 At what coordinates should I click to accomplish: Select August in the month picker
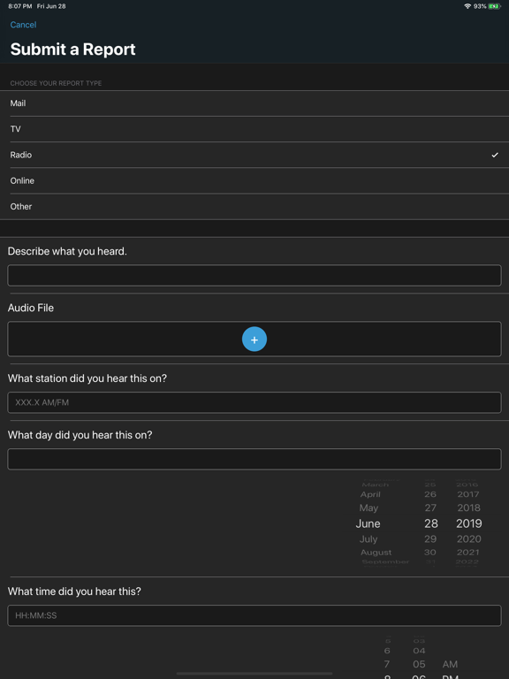376,553
